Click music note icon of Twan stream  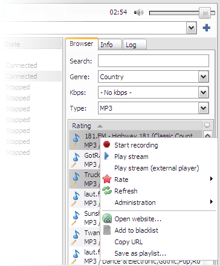click(76, 235)
